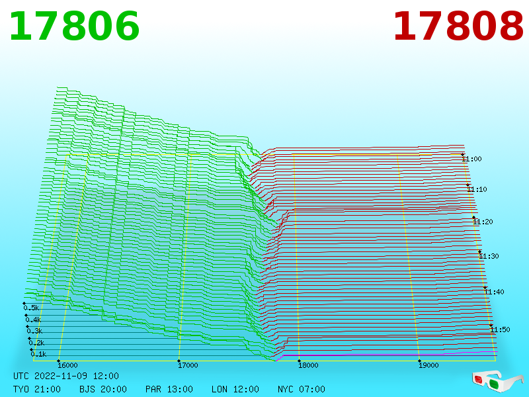This screenshot has width=529, height=397.
Task: Select the 11:20 time axis label
Action: point(483,222)
